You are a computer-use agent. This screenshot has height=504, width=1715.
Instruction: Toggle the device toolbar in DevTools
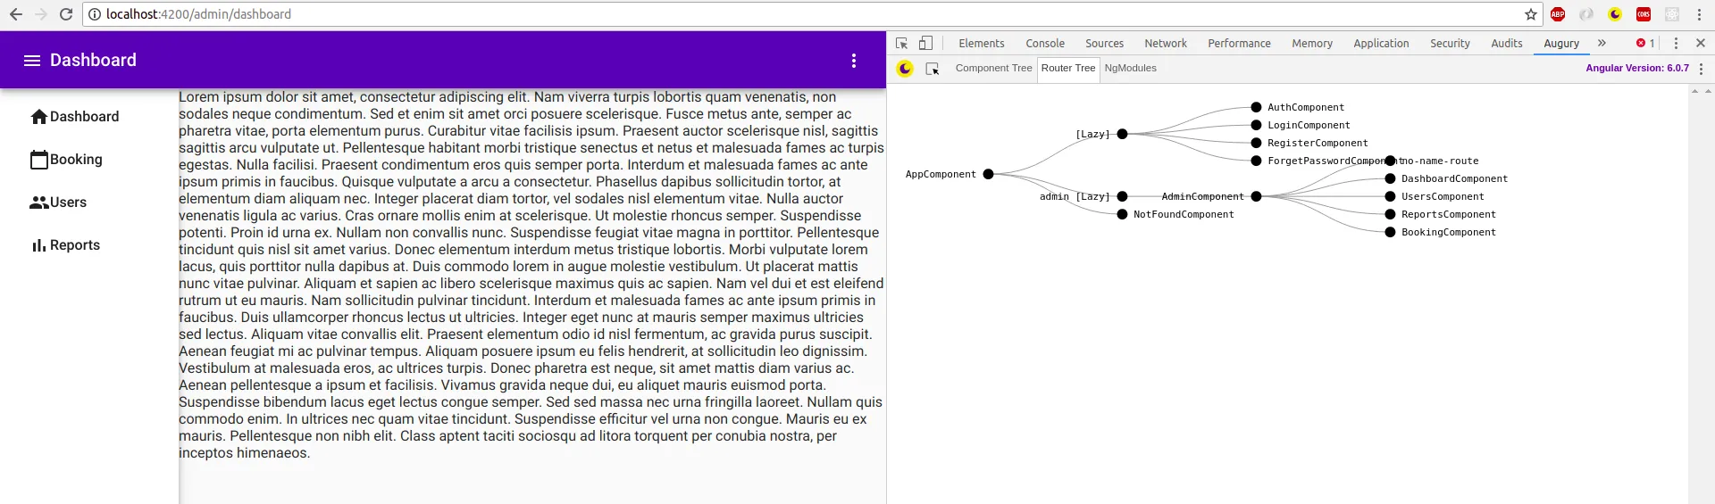(x=926, y=43)
